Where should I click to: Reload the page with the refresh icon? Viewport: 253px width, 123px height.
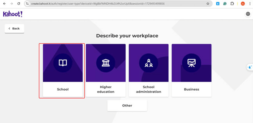[19, 4]
